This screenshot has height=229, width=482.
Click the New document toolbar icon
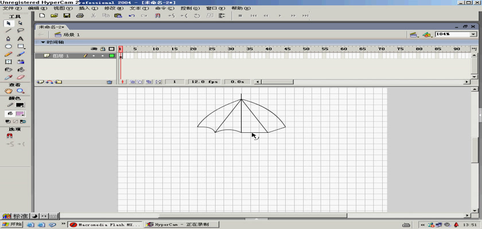click(x=42, y=15)
